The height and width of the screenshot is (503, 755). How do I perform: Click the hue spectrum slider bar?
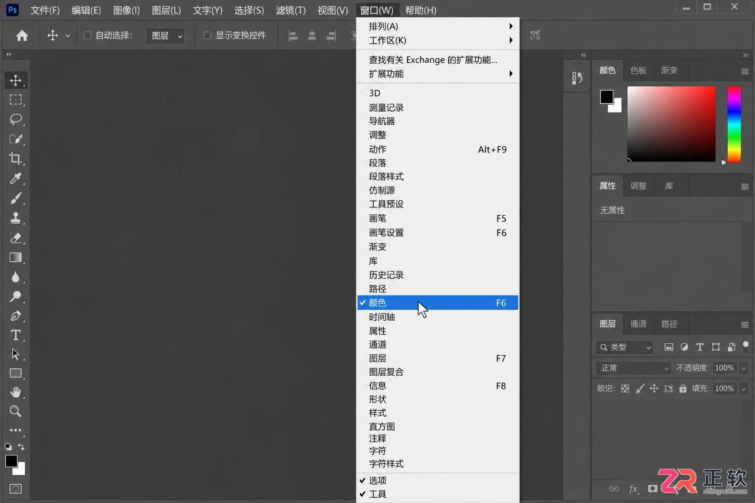pyautogui.click(x=734, y=124)
